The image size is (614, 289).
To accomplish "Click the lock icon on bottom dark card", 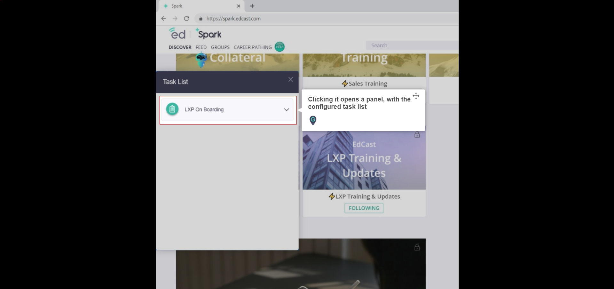I will [417, 247].
